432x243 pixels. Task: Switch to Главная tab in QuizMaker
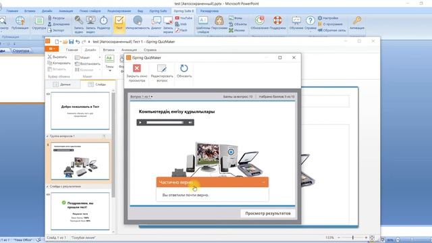click(x=72, y=50)
